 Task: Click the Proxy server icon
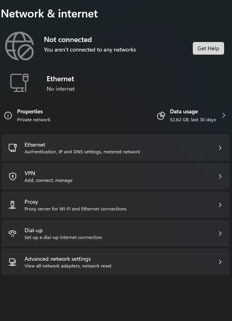coord(13,205)
